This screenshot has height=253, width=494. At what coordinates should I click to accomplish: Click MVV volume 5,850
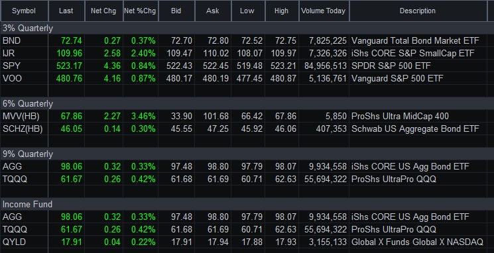[x=336, y=116]
